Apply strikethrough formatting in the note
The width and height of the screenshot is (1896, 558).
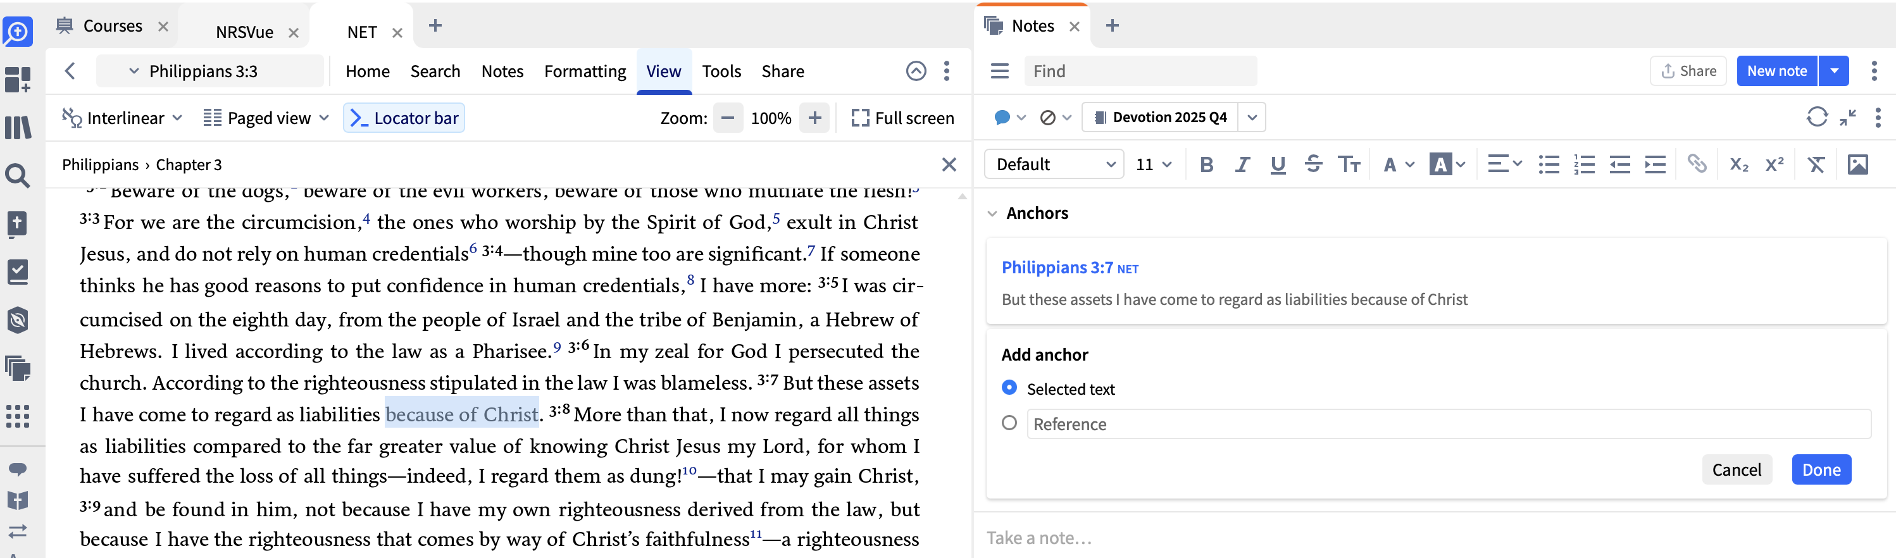click(1313, 164)
